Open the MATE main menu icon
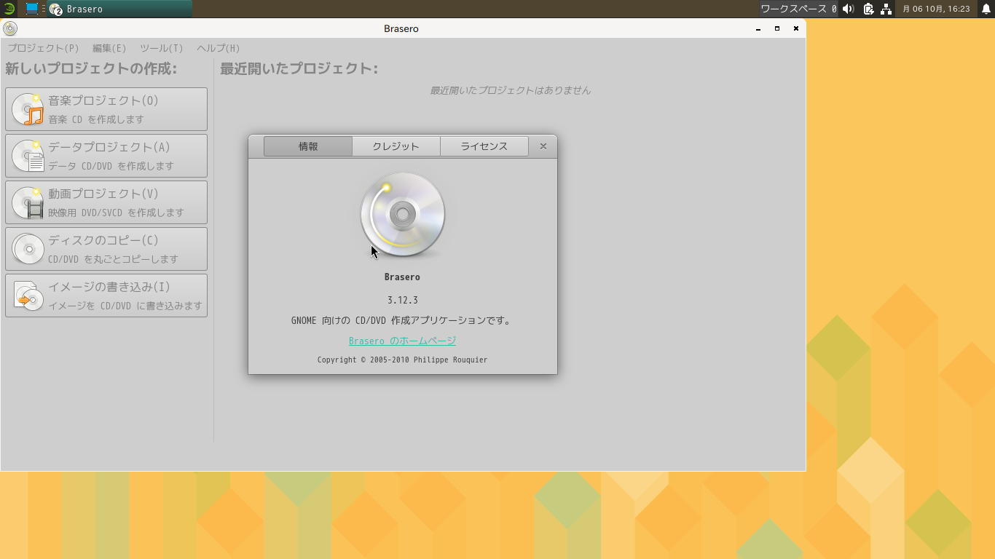 [9, 9]
